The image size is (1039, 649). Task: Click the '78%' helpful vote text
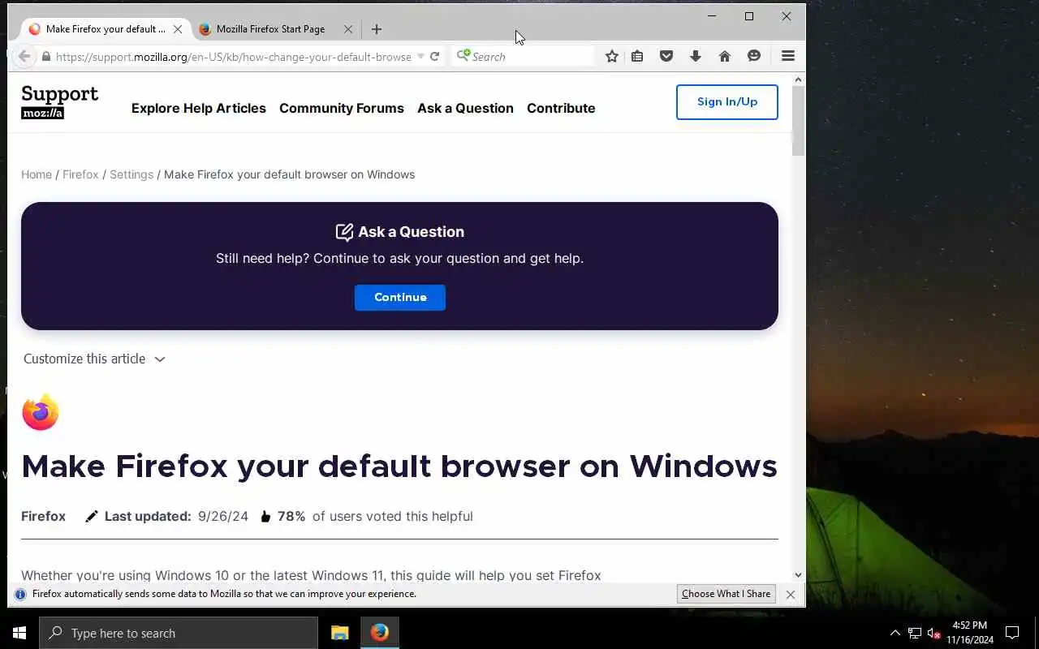291,516
